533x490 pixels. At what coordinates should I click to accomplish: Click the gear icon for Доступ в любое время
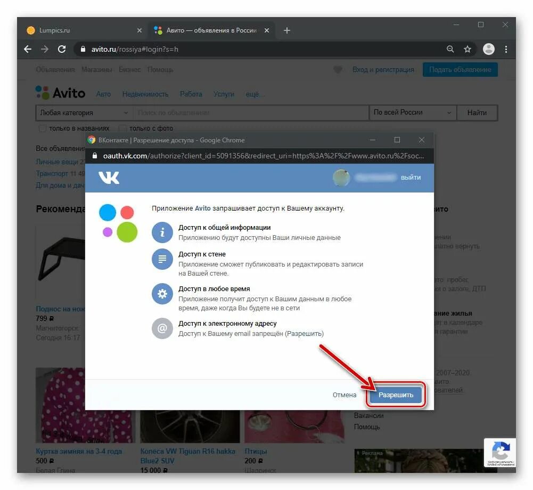click(162, 294)
